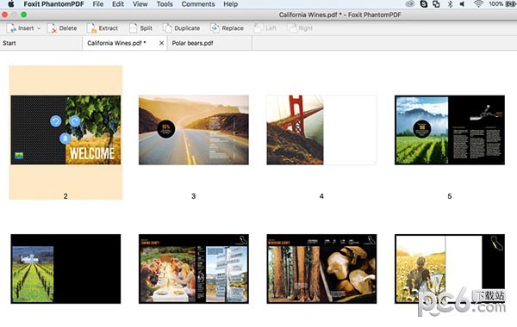
Task: Select the redwood trees page thumbnail
Action: (x=321, y=268)
